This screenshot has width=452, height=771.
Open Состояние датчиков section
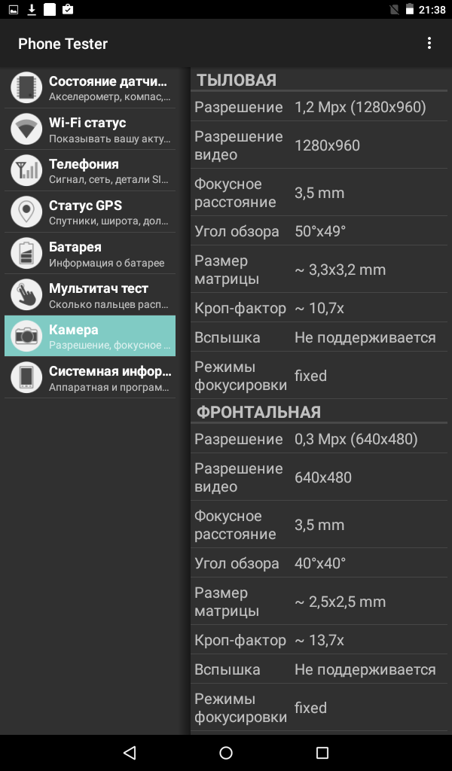point(90,87)
